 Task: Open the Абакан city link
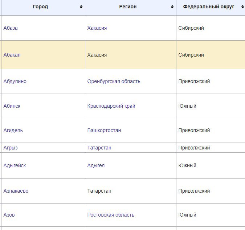click(x=12, y=55)
